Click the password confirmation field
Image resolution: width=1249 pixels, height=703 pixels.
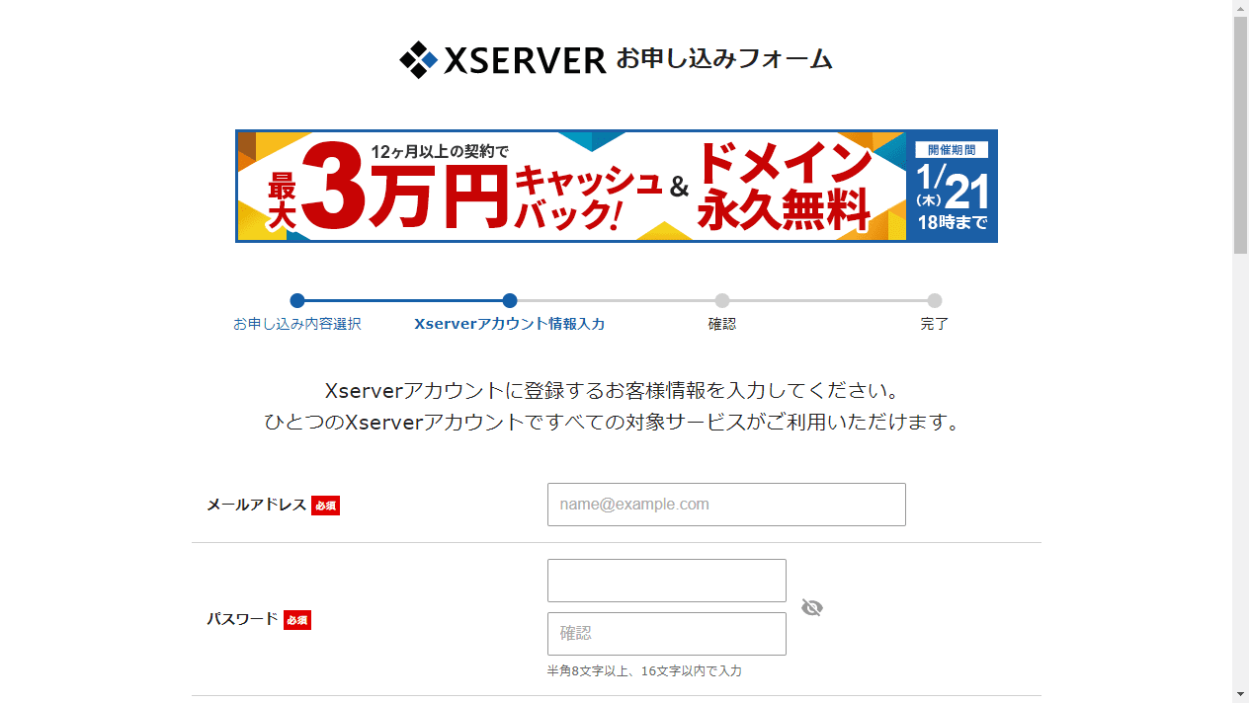667,634
